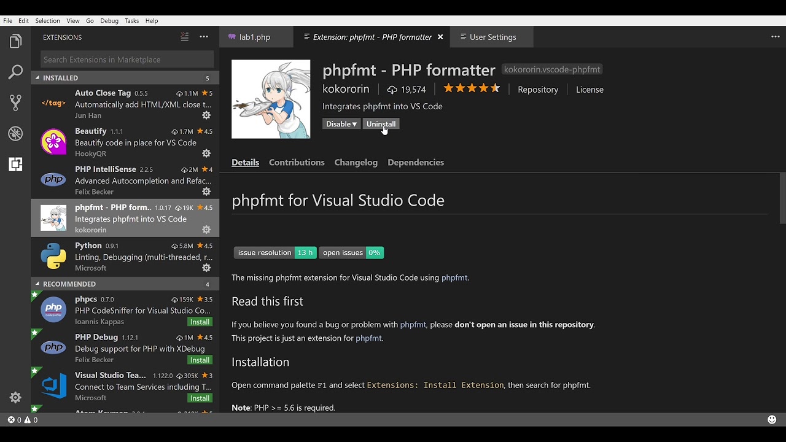Screen dimensions: 786x442
Task: Open the Help menu
Action: 152,20
